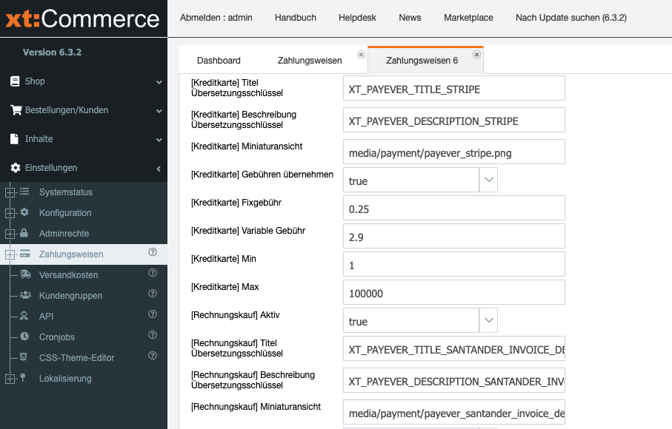672x429 pixels.
Task: Click the Lokalisierung pin icon
Action: coord(23,377)
